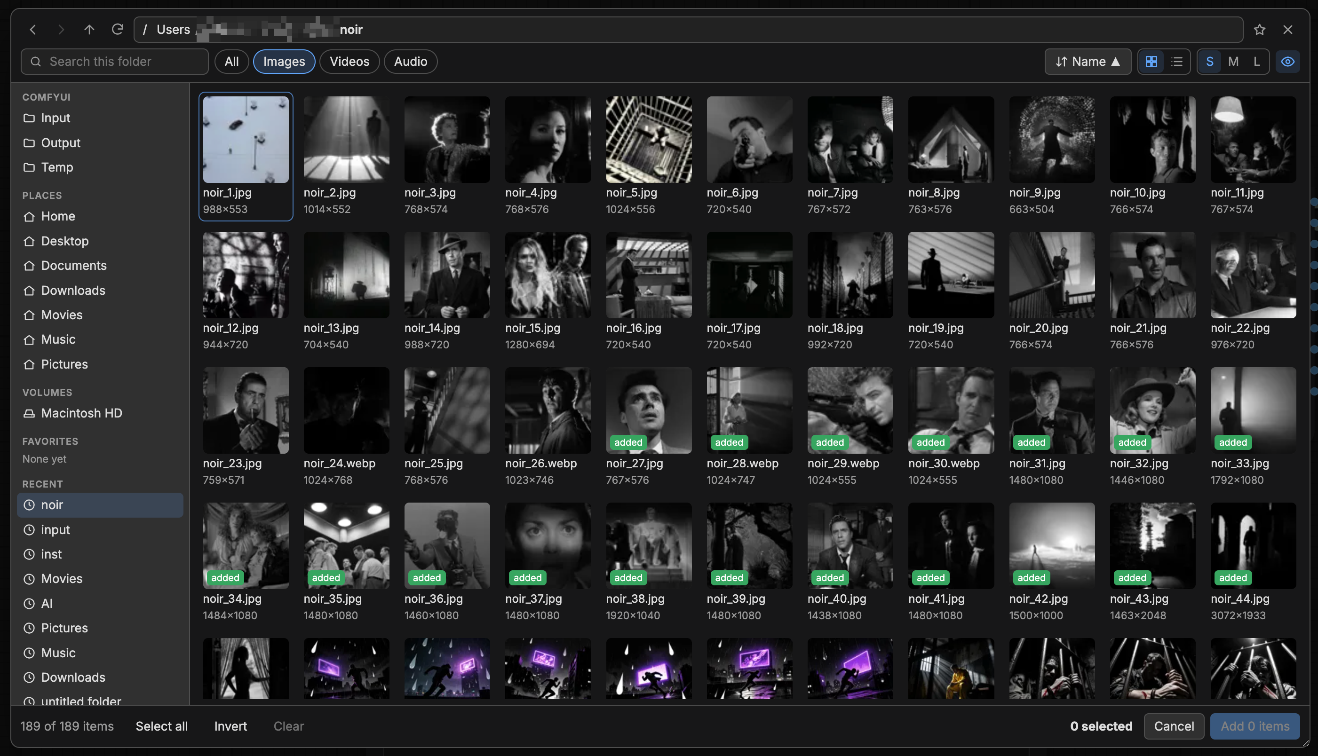
Task: Go to Home in Places
Action: coord(100,216)
